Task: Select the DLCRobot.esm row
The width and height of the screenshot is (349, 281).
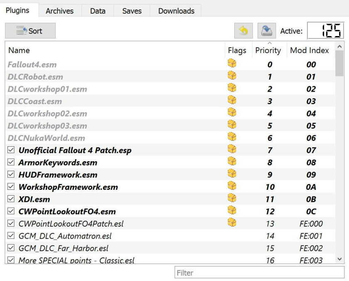Action: coord(170,77)
